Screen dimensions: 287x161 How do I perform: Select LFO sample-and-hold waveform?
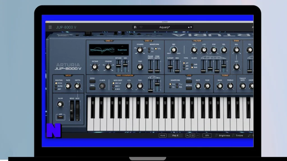[x=177, y=87]
